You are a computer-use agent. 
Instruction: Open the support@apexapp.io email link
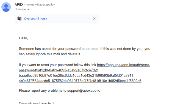click(84, 91)
